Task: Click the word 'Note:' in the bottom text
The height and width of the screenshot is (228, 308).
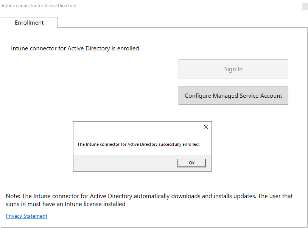Action: [13, 196]
